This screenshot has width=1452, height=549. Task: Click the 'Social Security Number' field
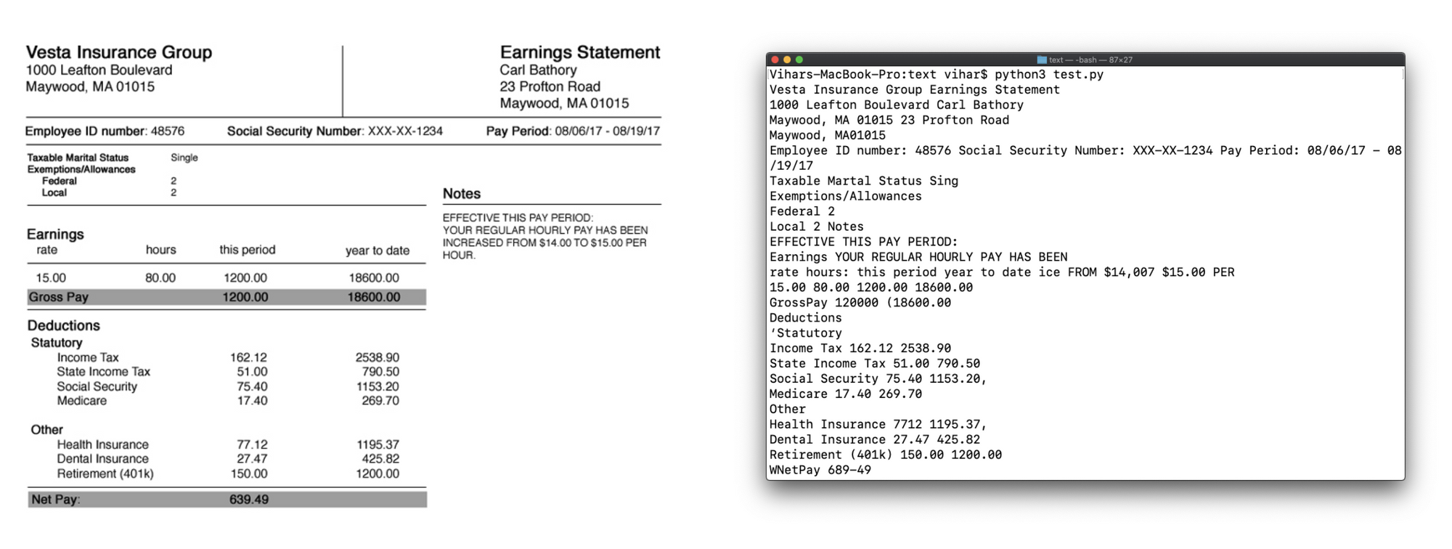pyautogui.click(x=335, y=131)
